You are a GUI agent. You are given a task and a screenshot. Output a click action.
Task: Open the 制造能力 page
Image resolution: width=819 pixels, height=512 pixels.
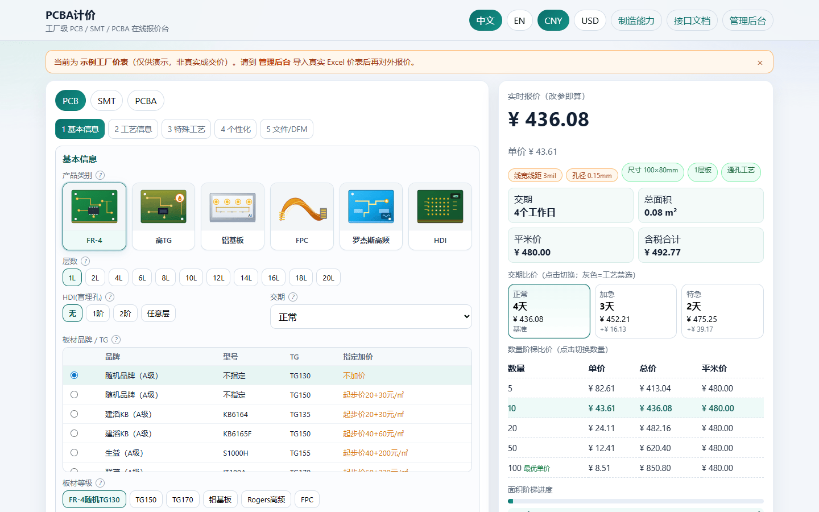click(636, 20)
